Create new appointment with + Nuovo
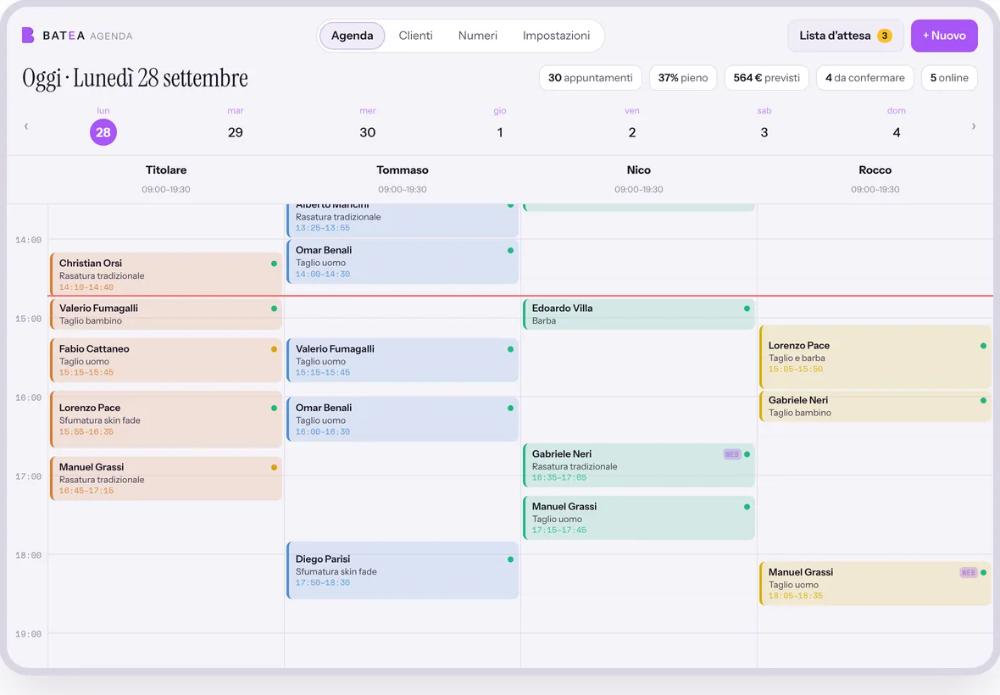The width and height of the screenshot is (1000, 695). (944, 36)
